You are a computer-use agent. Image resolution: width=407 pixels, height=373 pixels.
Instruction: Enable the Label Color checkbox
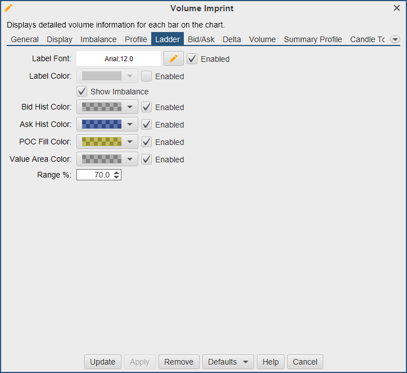point(146,76)
